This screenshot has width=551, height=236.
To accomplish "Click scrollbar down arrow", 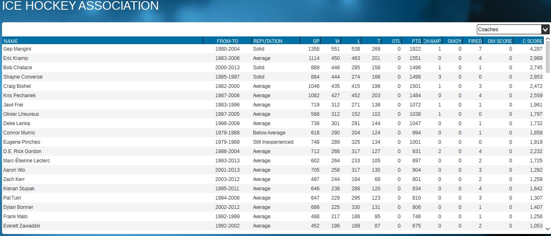I will (x=547, y=228).
